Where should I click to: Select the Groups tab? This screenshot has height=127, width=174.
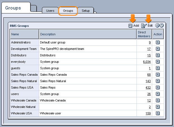(x=68, y=11)
